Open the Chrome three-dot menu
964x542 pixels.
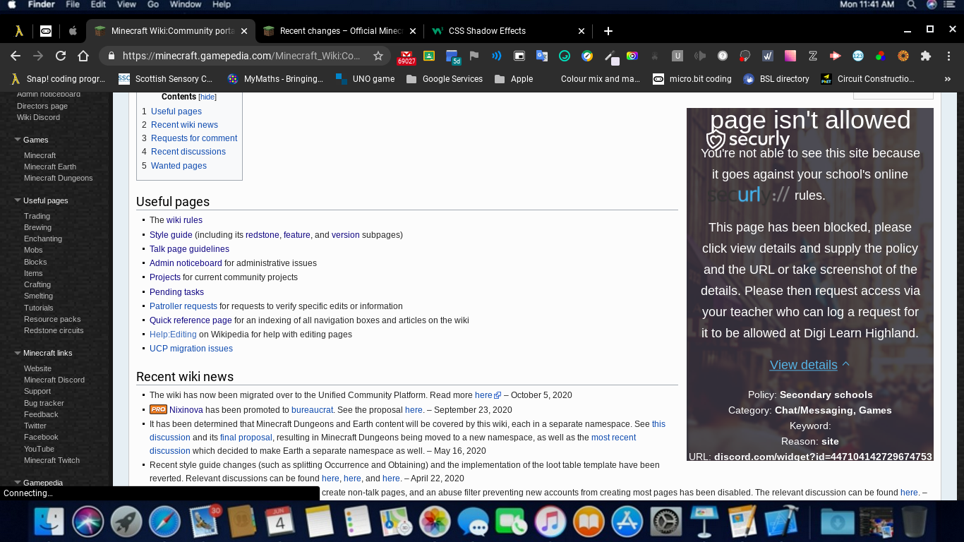click(948, 56)
